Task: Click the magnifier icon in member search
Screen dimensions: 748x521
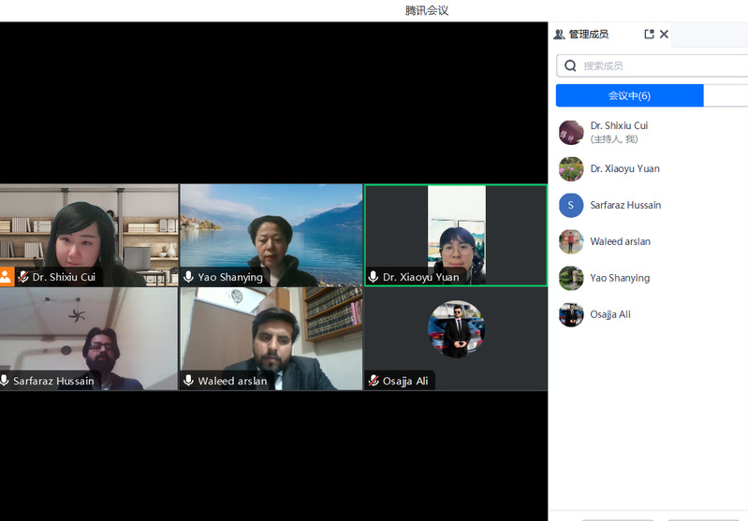Action: [x=570, y=65]
